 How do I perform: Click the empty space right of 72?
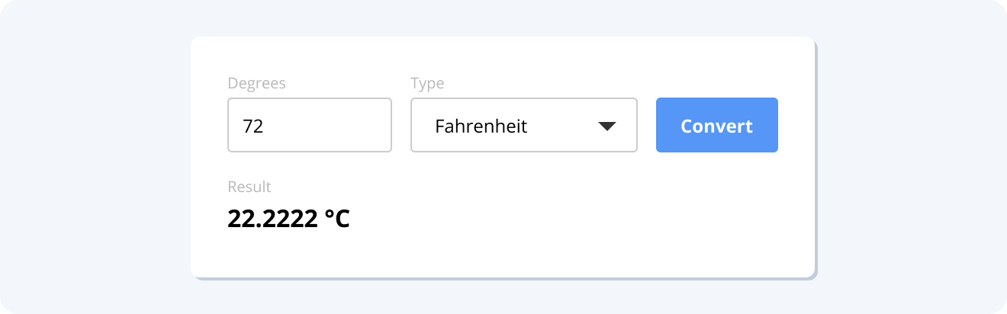pos(336,126)
